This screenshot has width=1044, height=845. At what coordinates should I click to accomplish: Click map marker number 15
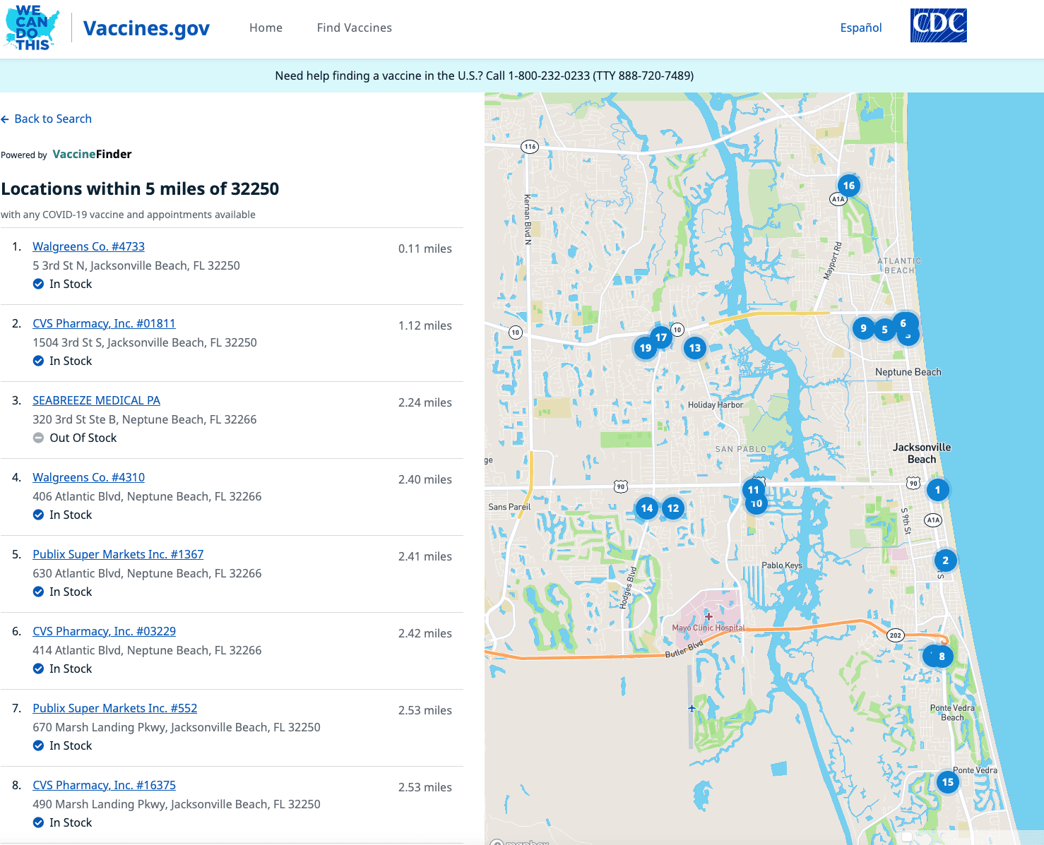[x=947, y=782]
